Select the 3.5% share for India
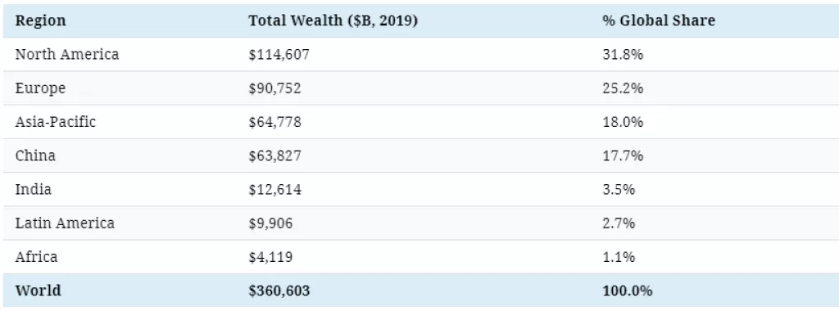The image size is (839, 311). 619,189
